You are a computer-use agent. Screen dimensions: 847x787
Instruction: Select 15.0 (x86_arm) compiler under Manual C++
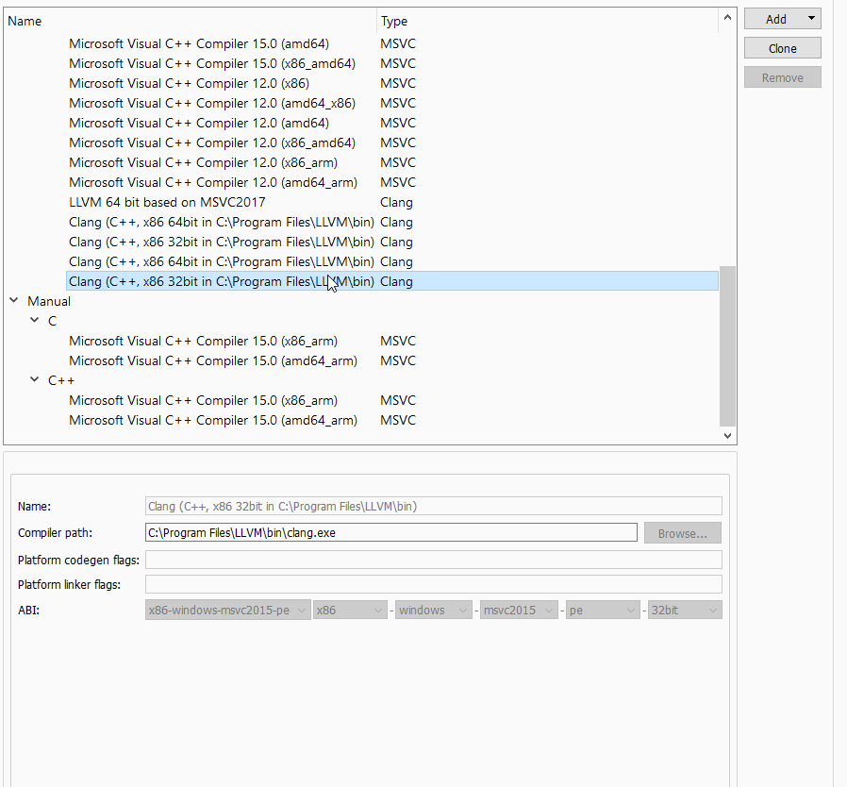[x=203, y=400]
